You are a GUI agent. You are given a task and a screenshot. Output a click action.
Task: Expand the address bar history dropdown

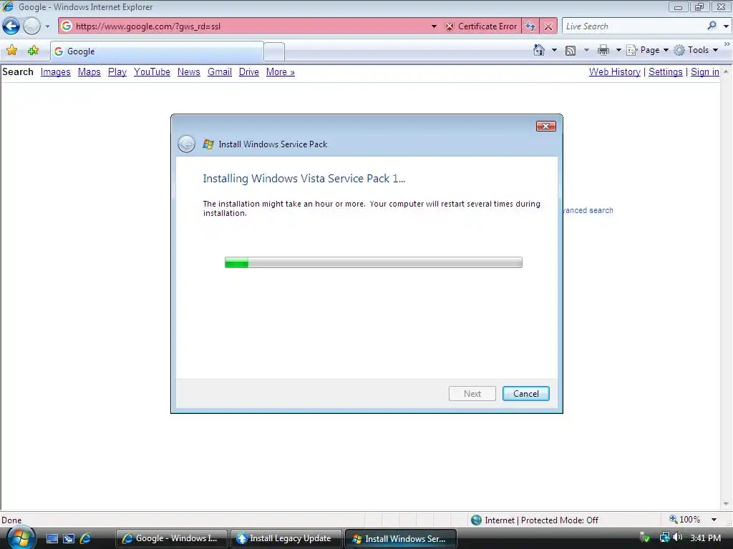click(434, 26)
